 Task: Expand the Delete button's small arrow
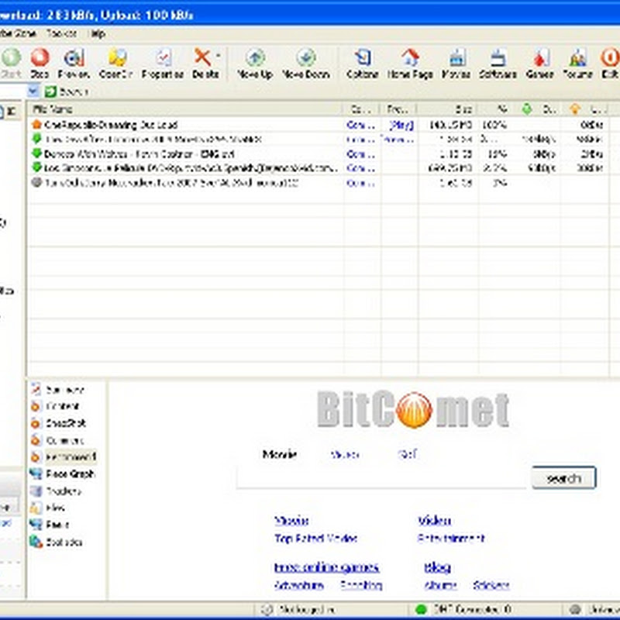click(219, 56)
